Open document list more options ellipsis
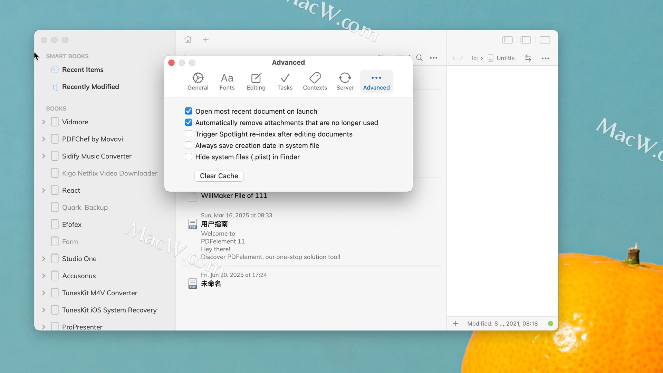 pyautogui.click(x=434, y=58)
